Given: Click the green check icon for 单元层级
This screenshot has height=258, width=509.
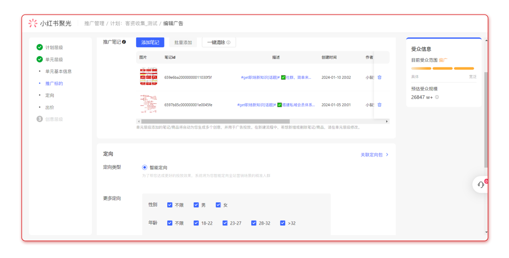Looking at the screenshot, I should pyautogui.click(x=40, y=59).
